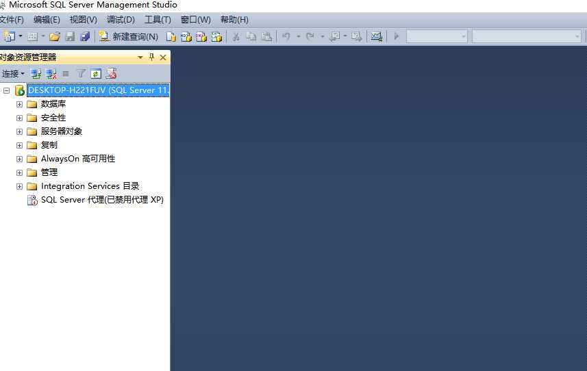The height and width of the screenshot is (371, 587).
Task: Open the 视图(V) menu
Action: click(x=83, y=19)
